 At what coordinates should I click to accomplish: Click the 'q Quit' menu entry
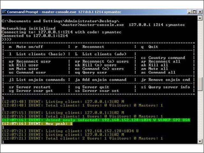point(149,47)
